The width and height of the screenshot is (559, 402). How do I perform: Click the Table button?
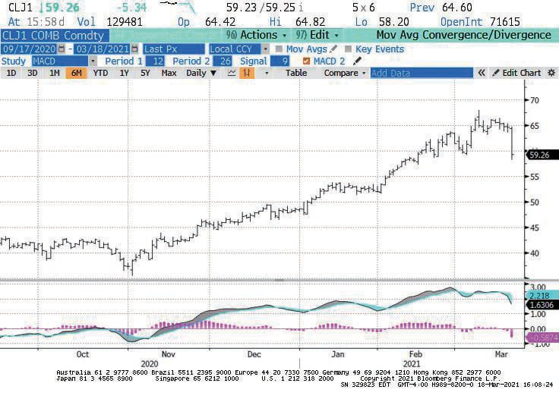tap(296, 73)
